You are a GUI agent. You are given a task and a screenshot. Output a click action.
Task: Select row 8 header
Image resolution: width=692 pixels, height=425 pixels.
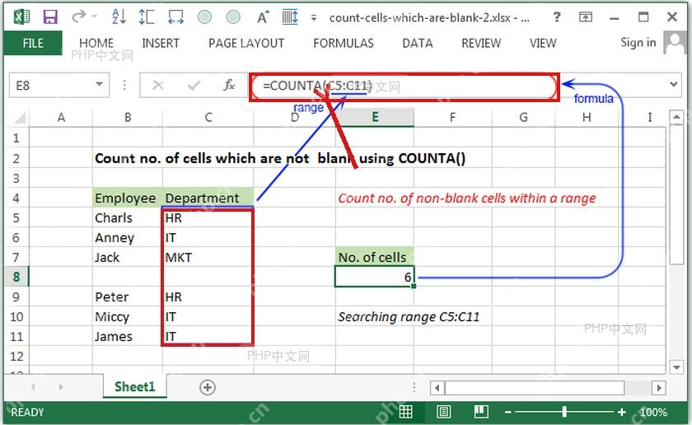point(16,277)
